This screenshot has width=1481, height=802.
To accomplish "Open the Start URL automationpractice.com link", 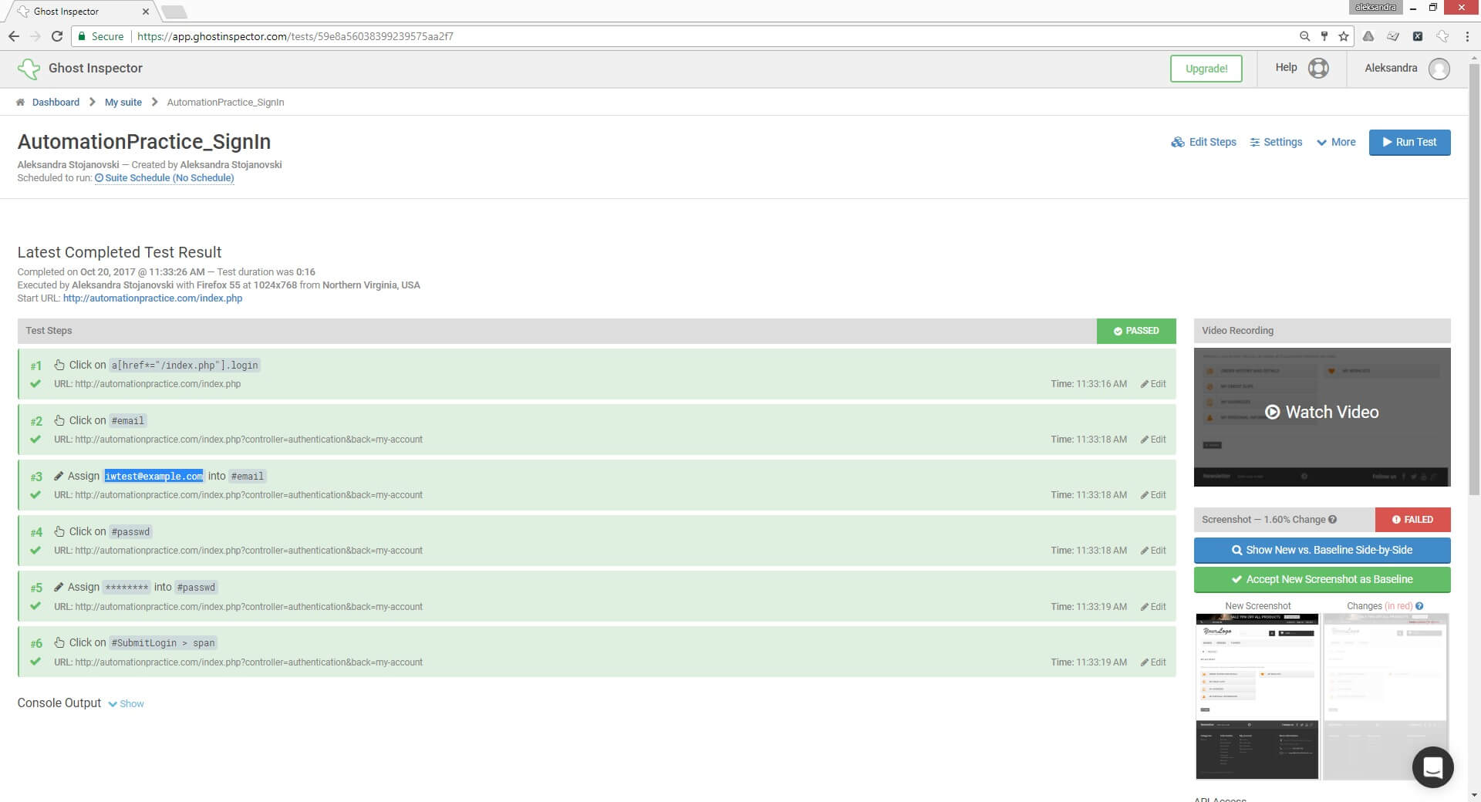I will point(153,298).
